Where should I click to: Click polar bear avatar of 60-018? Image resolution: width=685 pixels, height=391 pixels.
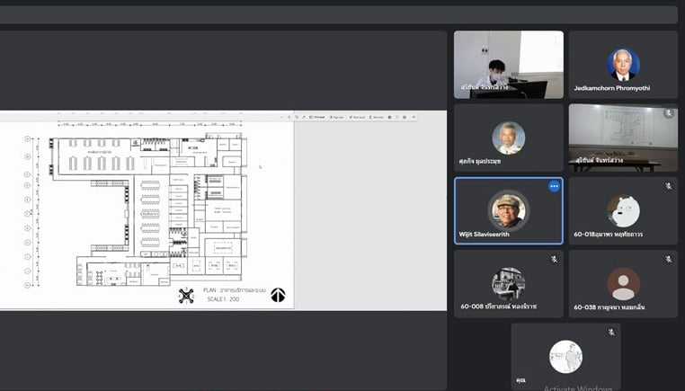(622, 210)
